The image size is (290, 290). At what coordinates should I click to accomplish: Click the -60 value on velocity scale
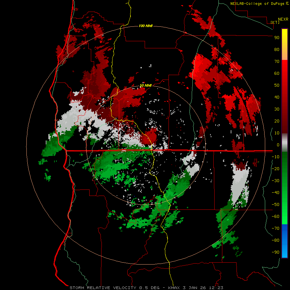275,217
